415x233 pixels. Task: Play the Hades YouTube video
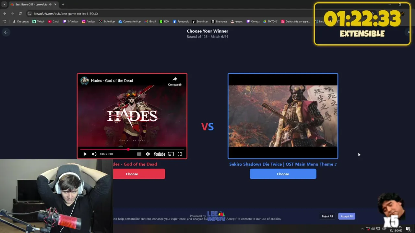(85, 154)
